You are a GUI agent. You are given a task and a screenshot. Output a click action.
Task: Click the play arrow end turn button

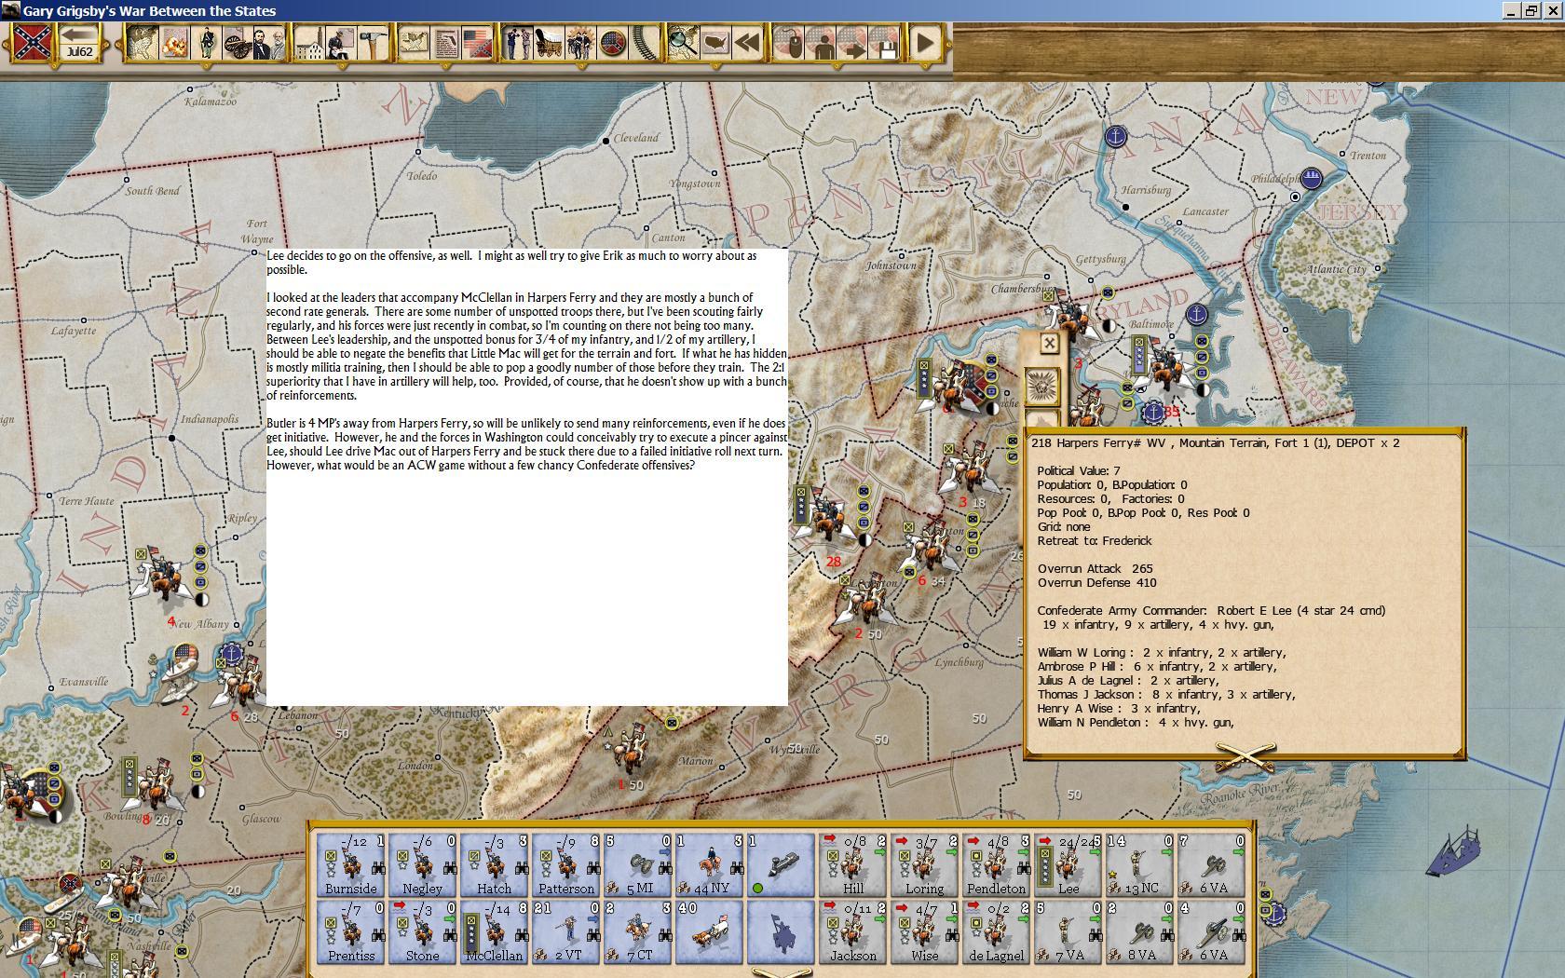(x=925, y=43)
